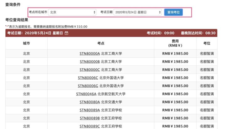
Task: Click the 北京 city cell in the STN80089B row
Action: click(x=26, y=118)
